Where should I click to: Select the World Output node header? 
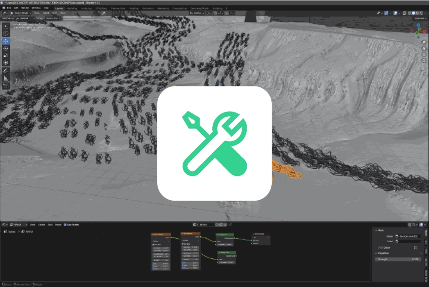pyautogui.click(x=261, y=234)
